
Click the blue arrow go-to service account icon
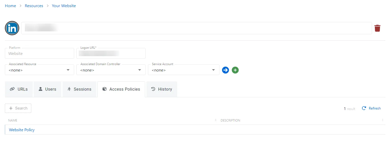tap(225, 70)
